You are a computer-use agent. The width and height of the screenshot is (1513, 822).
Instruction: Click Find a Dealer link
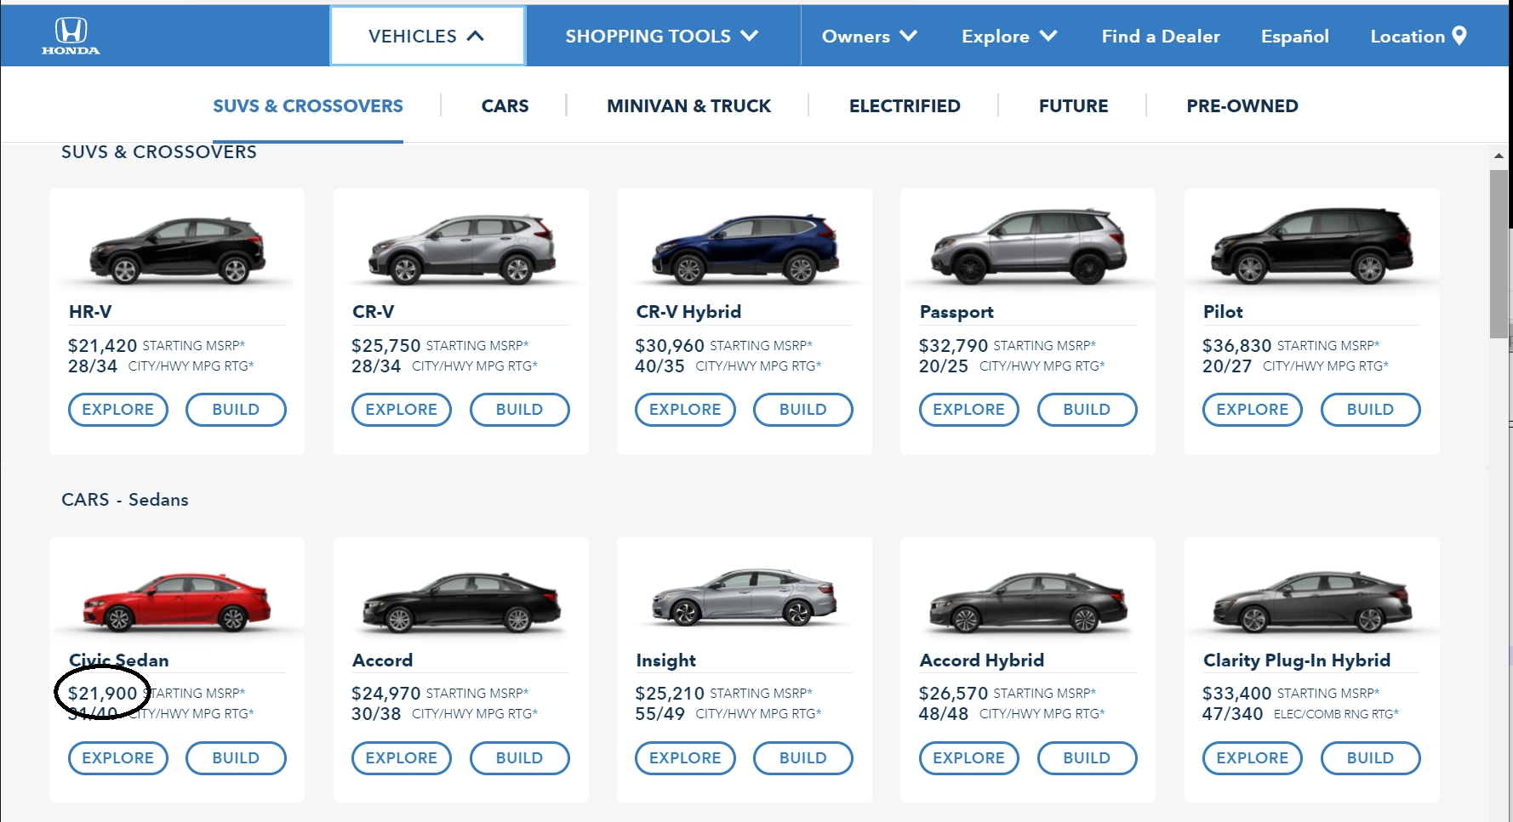coord(1161,36)
